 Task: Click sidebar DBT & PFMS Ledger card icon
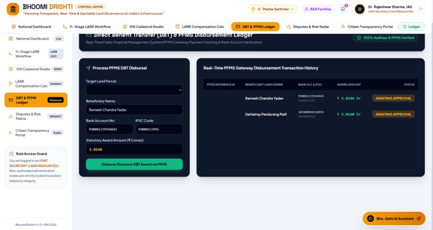[11, 100]
